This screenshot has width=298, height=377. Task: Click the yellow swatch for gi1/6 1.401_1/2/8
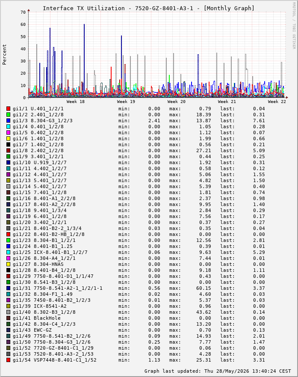(x=8, y=139)
